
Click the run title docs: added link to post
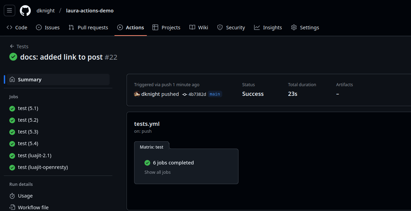tap(61, 57)
